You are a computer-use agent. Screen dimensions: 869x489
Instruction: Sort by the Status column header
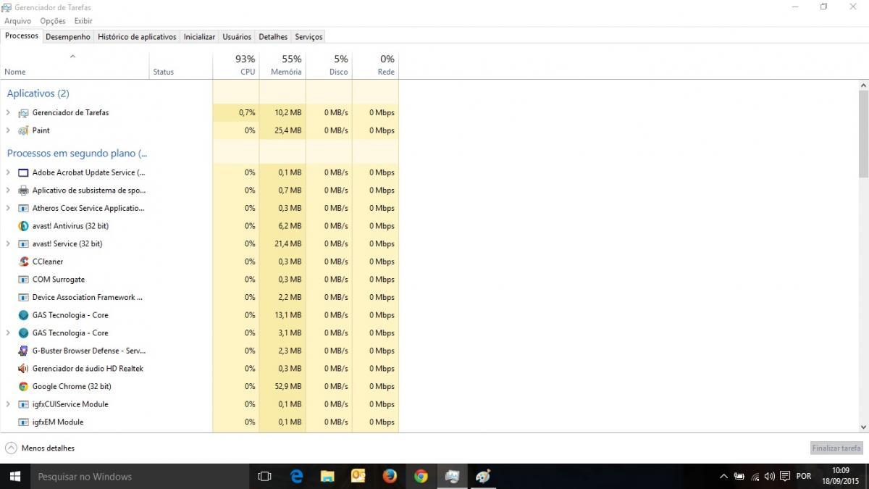tap(180, 65)
